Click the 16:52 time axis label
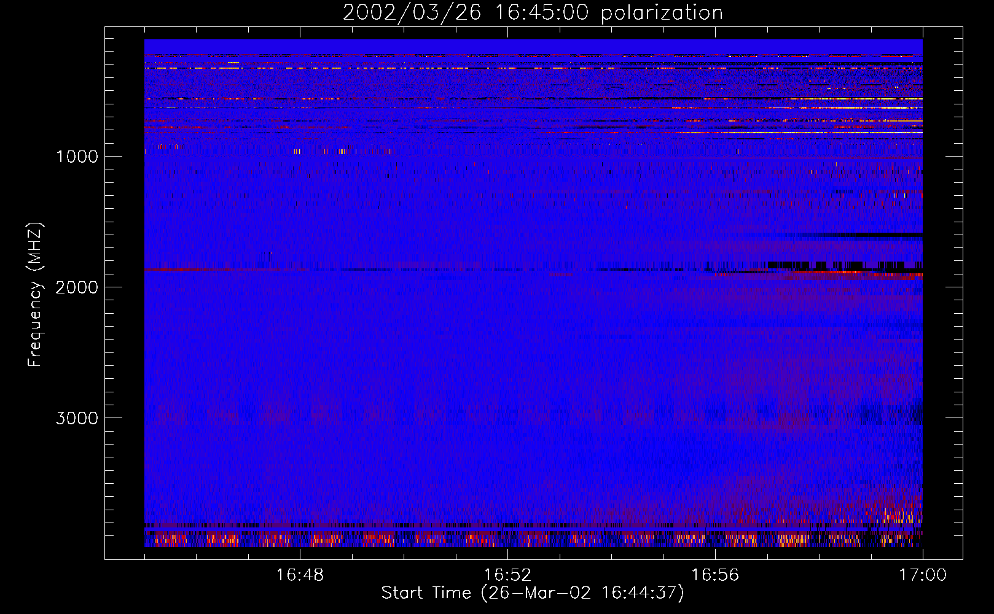Image resolution: width=994 pixels, height=614 pixels. coord(507,575)
